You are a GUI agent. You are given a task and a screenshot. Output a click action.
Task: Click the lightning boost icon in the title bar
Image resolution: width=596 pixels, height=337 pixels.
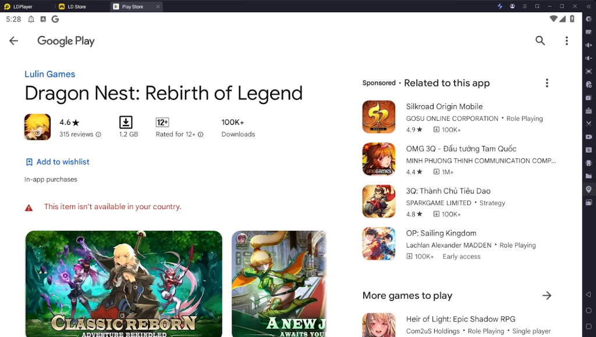(x=500, y=6)
